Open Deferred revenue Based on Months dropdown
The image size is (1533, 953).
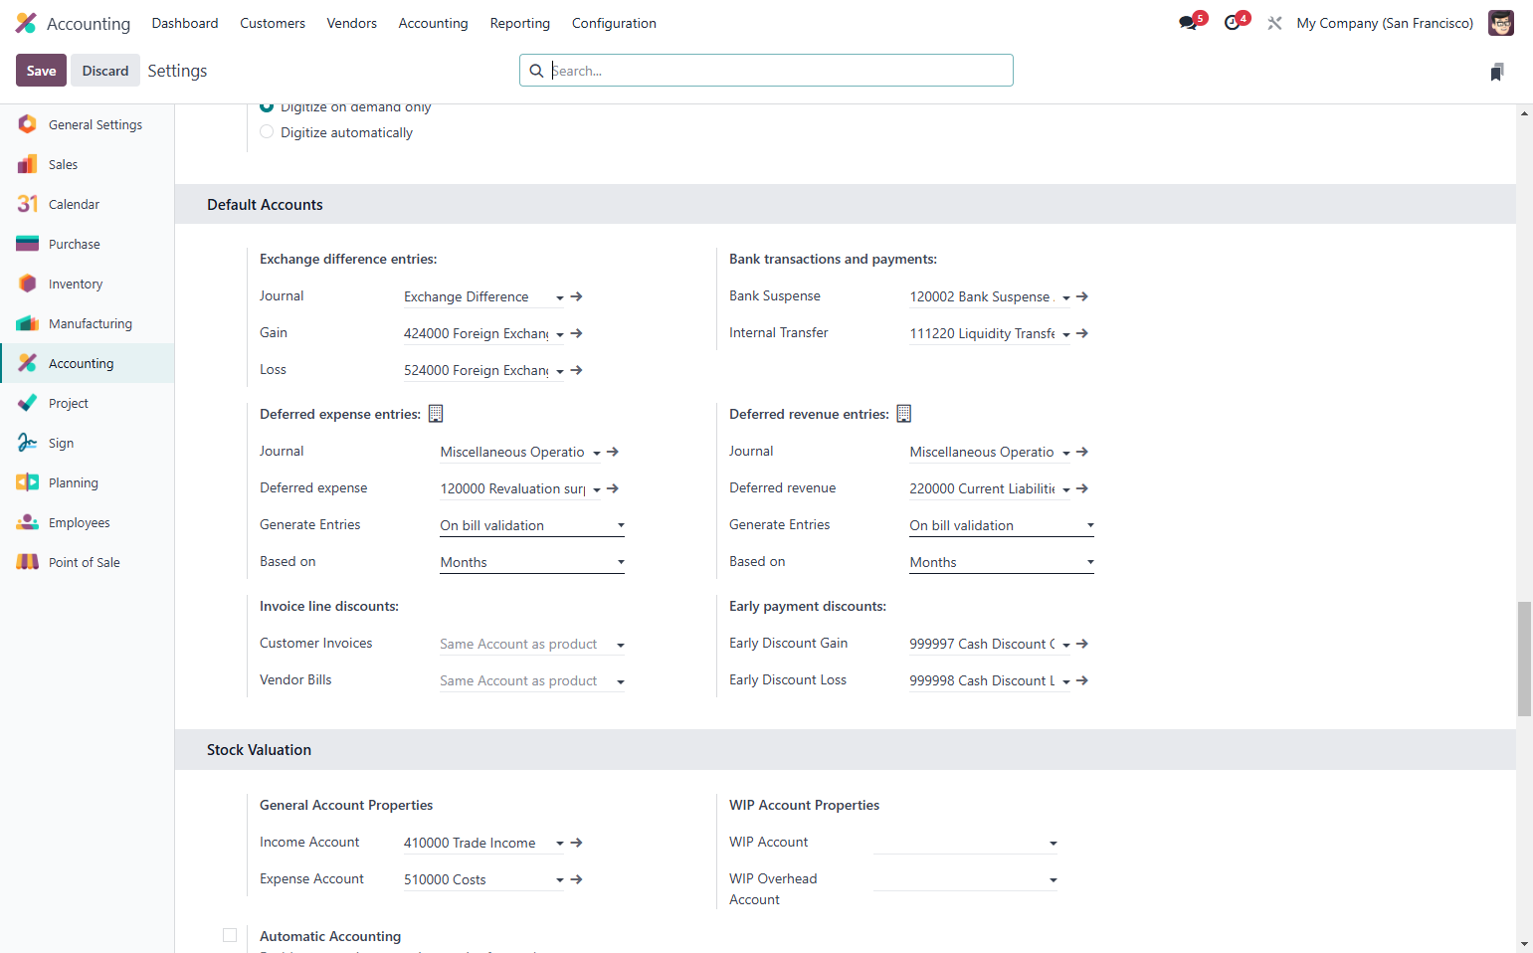click(x=1002, y=562)
